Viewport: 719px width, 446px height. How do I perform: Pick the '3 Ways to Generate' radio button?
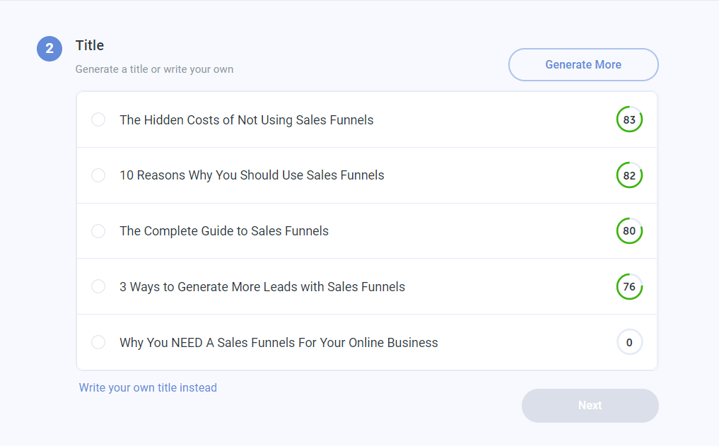(x=98, y=286)
